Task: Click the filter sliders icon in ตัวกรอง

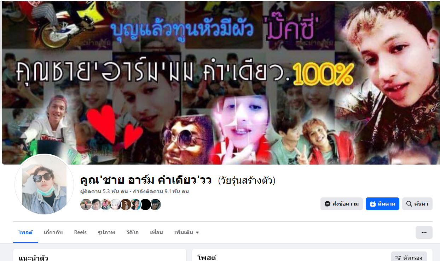Action: (398, 258)
